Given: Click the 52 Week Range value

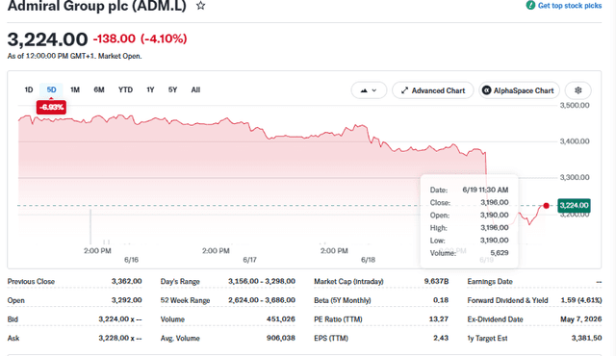Looking at the screenshot, I should [262, 300].
